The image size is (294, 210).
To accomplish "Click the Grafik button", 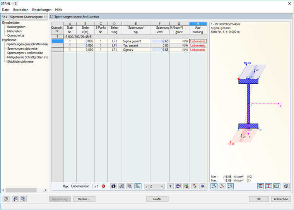I will click(157, 199).
